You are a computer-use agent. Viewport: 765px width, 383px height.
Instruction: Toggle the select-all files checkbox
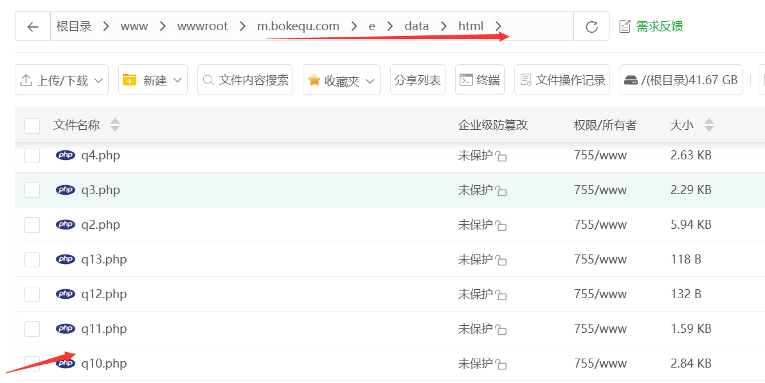(32, 125)
